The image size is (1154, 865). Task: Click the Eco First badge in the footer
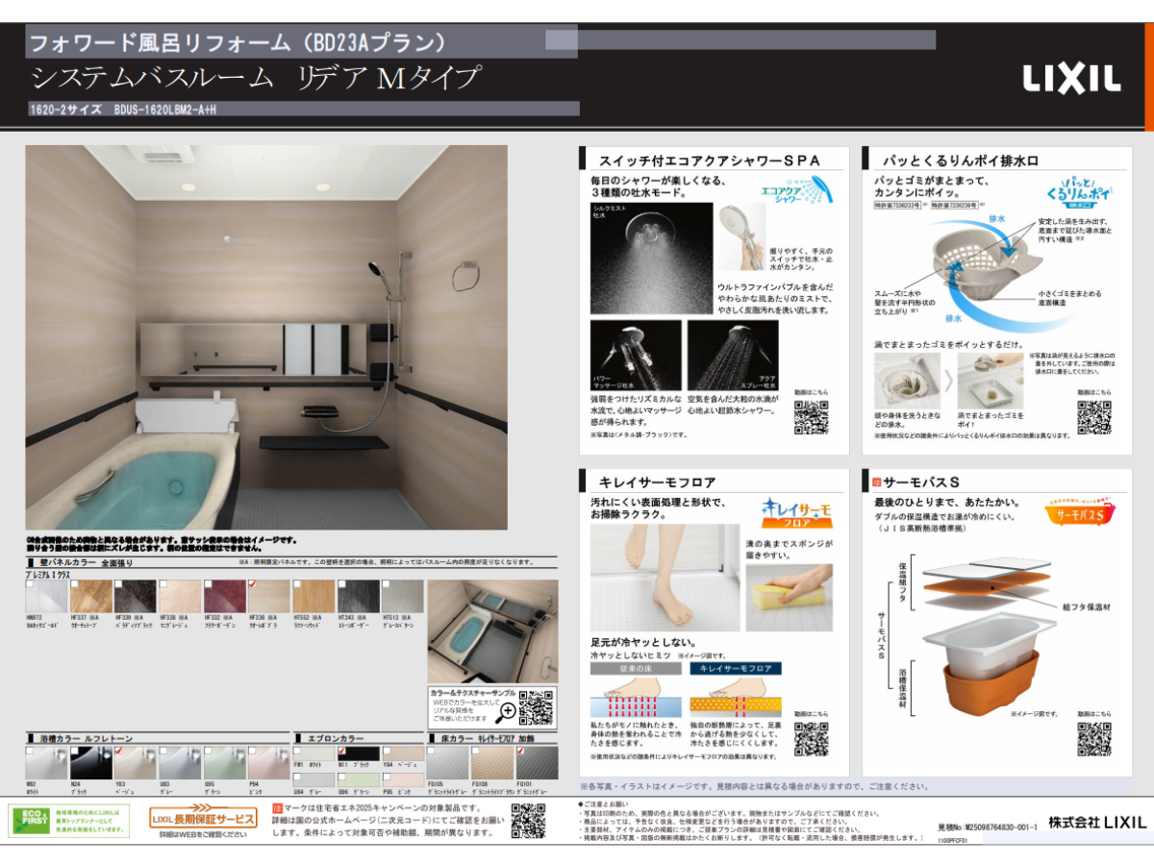[x=65, y=820]
